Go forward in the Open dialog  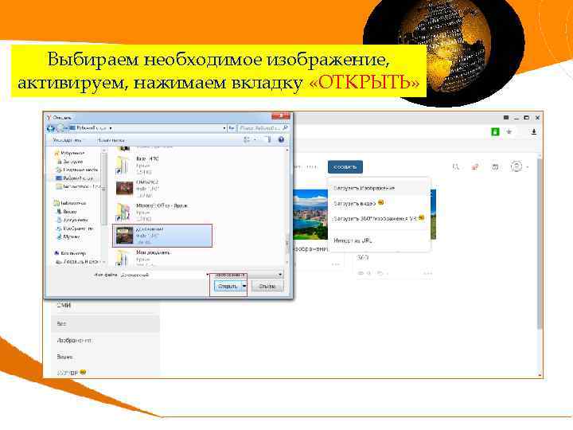(x=60, y=128)
